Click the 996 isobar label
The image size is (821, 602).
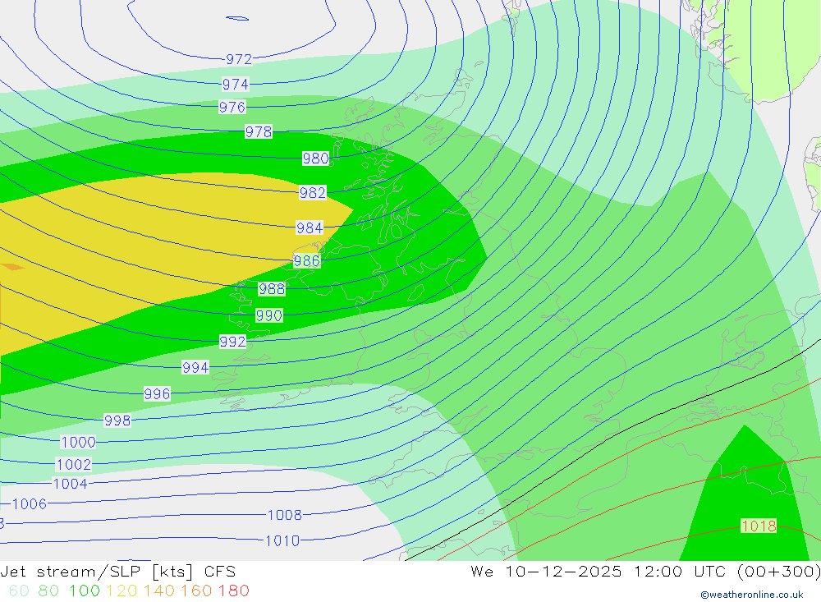tap(157, 394)
